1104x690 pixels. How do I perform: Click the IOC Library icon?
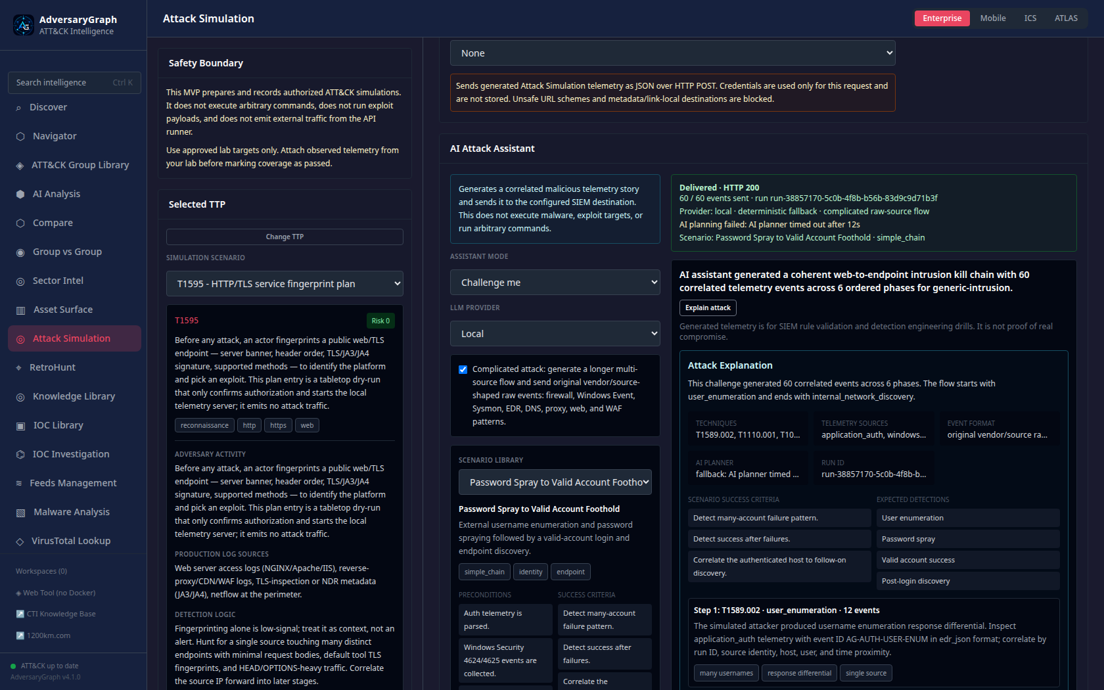(x=20, y=426)
